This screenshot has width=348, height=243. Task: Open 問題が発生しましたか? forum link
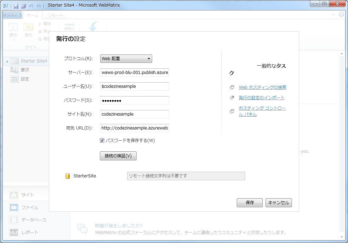coord(119,226)
